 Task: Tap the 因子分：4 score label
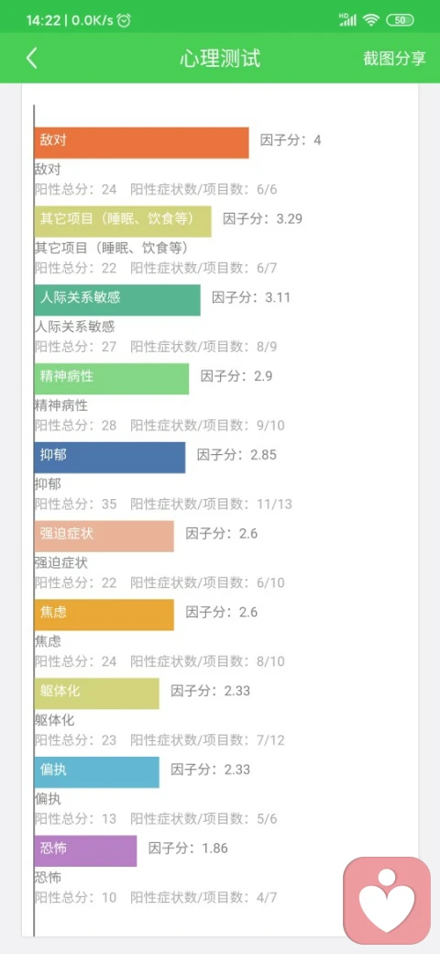pyautogui.click(x=291, y=140)
